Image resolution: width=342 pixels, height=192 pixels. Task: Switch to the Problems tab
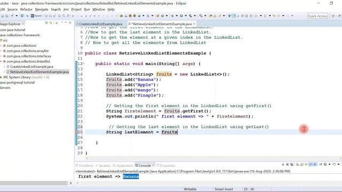84,165
